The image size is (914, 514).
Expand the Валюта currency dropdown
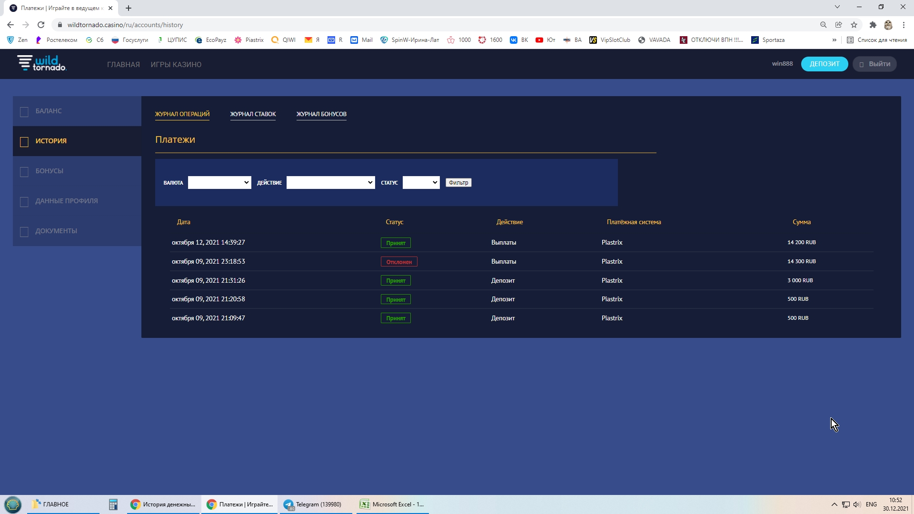(x=219, y=183)
